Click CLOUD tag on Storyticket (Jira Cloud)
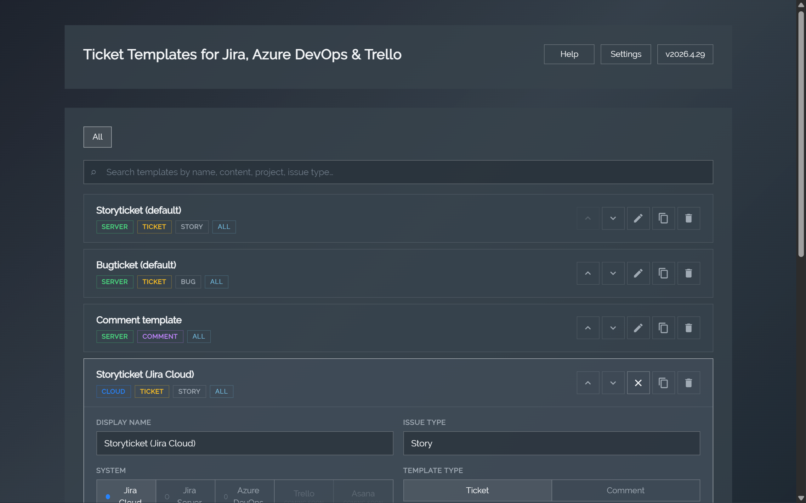Screen dimensions: 806x503 (113, 391)
